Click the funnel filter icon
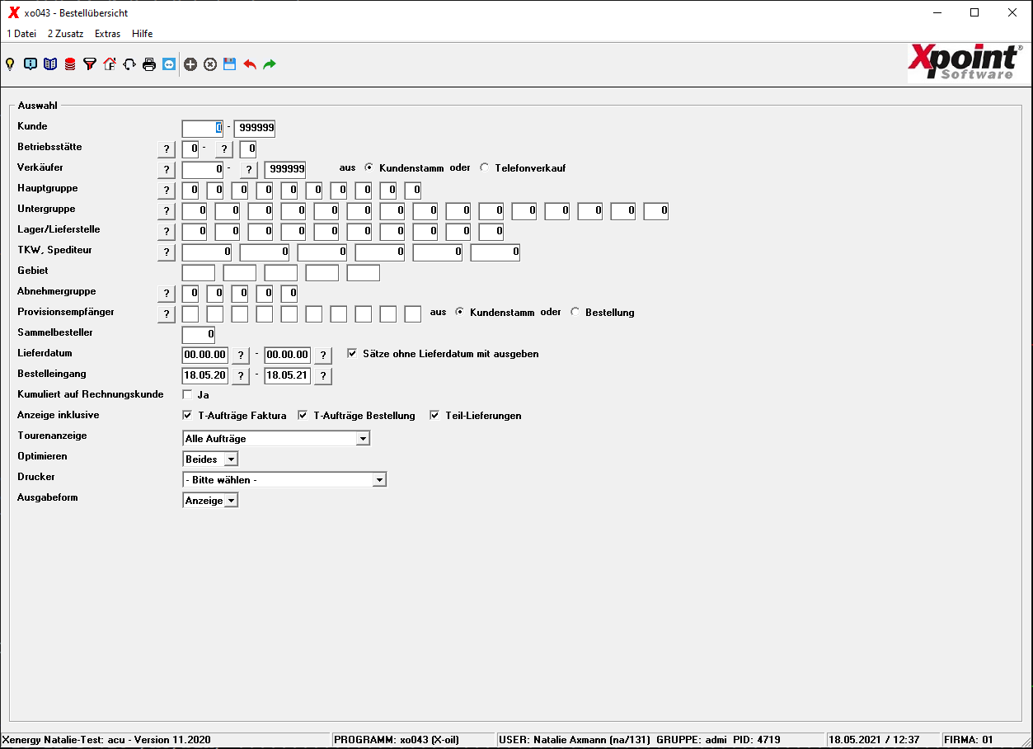The image size is (1033, 749). pos(90,64)
